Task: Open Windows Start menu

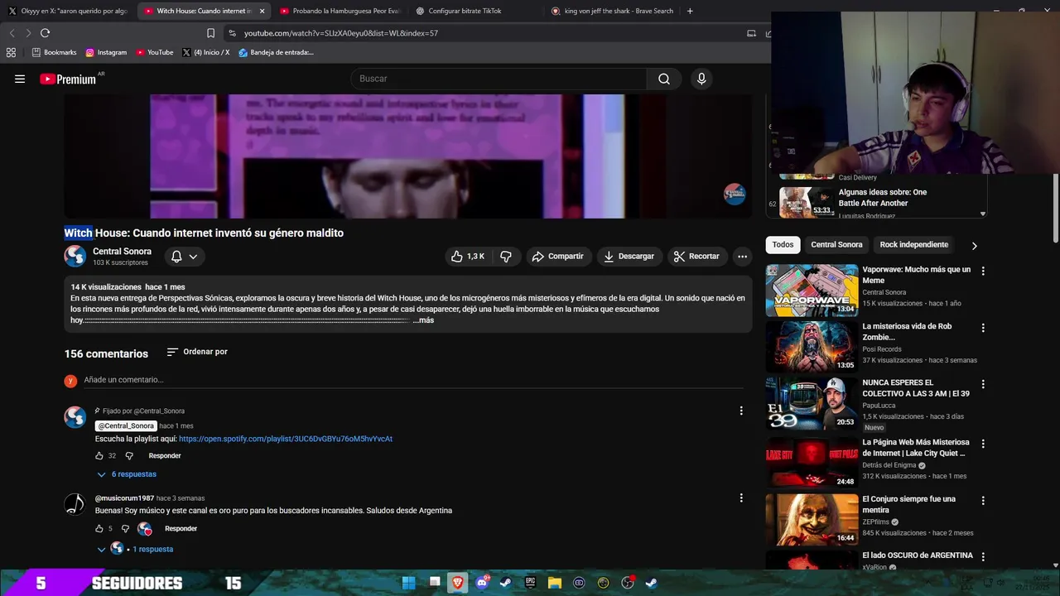Action: (408, 583)
